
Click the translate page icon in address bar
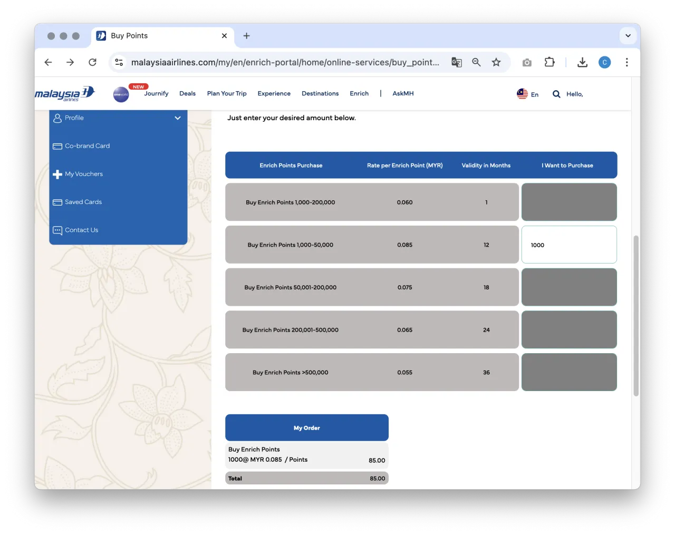[x=457, y=62]
